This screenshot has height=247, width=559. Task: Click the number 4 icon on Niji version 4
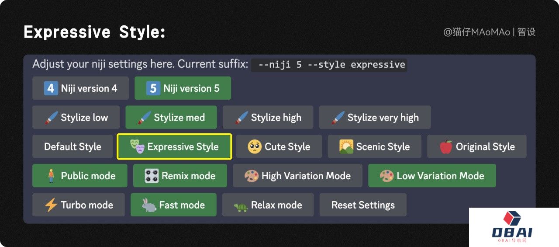click(x=51, y=88)
